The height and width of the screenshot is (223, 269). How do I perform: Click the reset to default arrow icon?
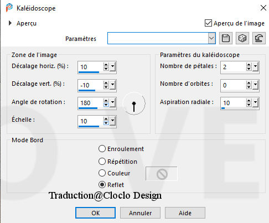(259, 38)
